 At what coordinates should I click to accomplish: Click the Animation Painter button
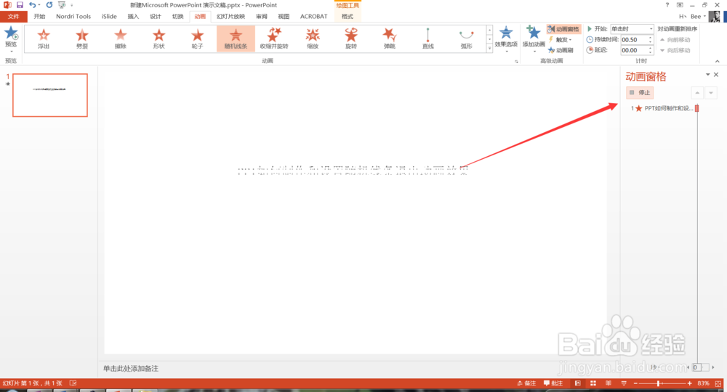click(x=561, y=50)
